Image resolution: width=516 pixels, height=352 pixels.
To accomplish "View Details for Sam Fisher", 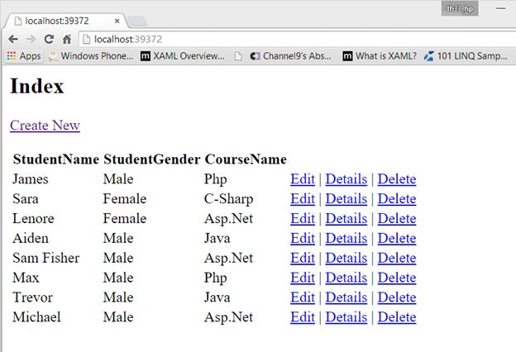I will click(346, 259).
